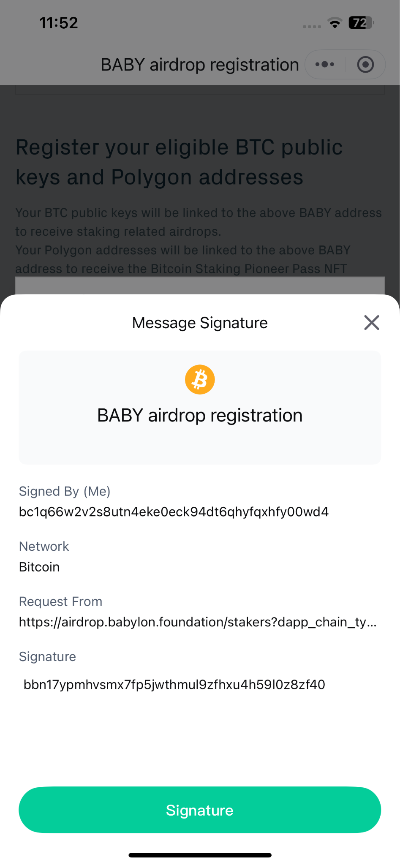Tap the airdrop.babylon.foundation request URL
The width and height of the screenshot is (400, 865).
[x=198, y=622]
